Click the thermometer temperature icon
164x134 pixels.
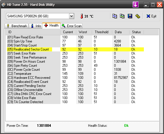pyautogui.click(x=82, y=16)
